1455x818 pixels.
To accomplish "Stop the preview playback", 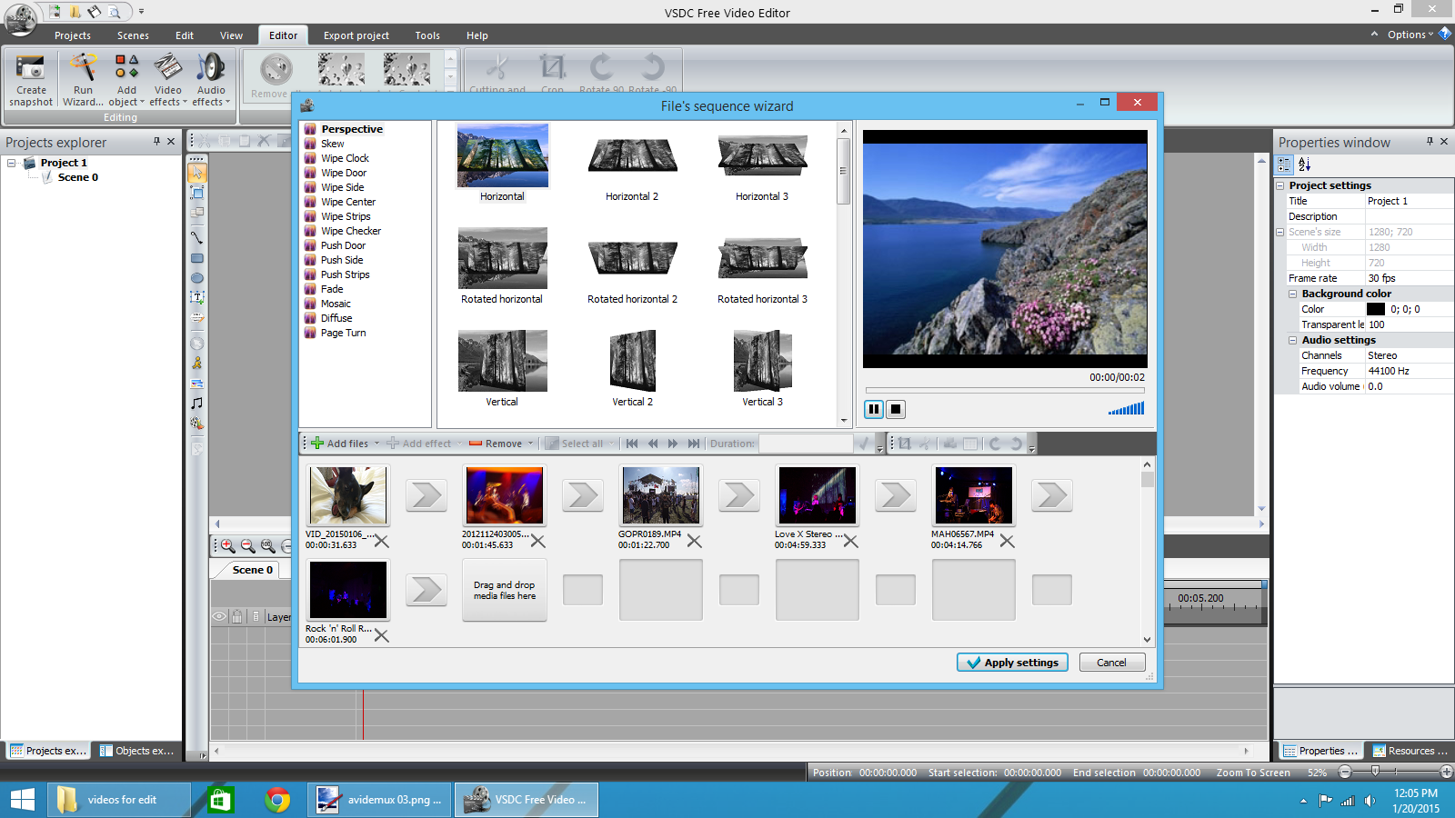I will tap(895, 409).
